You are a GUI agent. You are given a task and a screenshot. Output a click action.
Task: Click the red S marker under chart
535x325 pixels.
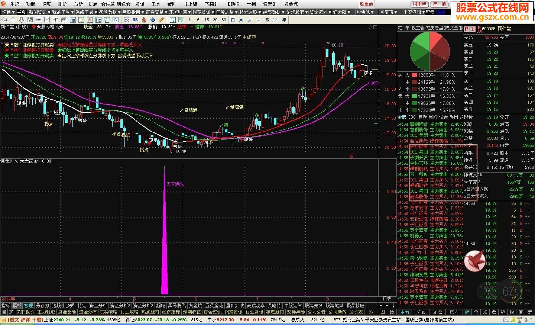351,157
